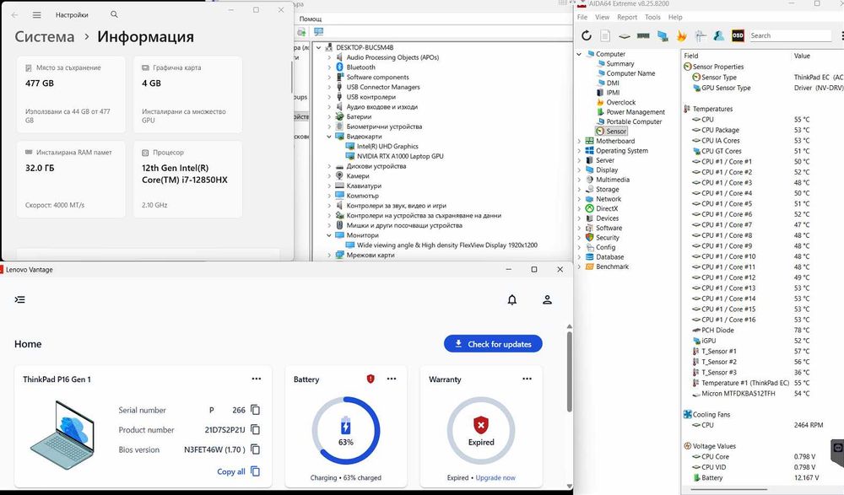Click the back arrow in Settings window
844x495 pixels.
(14, 15)
